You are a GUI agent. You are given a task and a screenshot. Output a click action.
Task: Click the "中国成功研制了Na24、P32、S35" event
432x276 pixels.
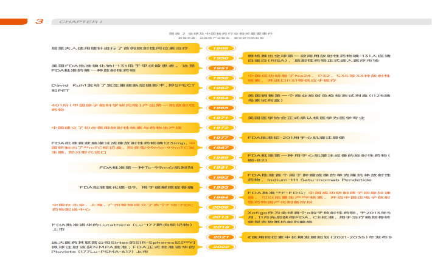319,78
